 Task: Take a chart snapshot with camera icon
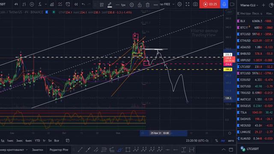point(195,4)
